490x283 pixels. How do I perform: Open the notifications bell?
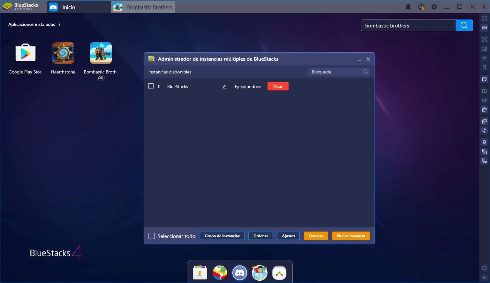tap(408, 7)
